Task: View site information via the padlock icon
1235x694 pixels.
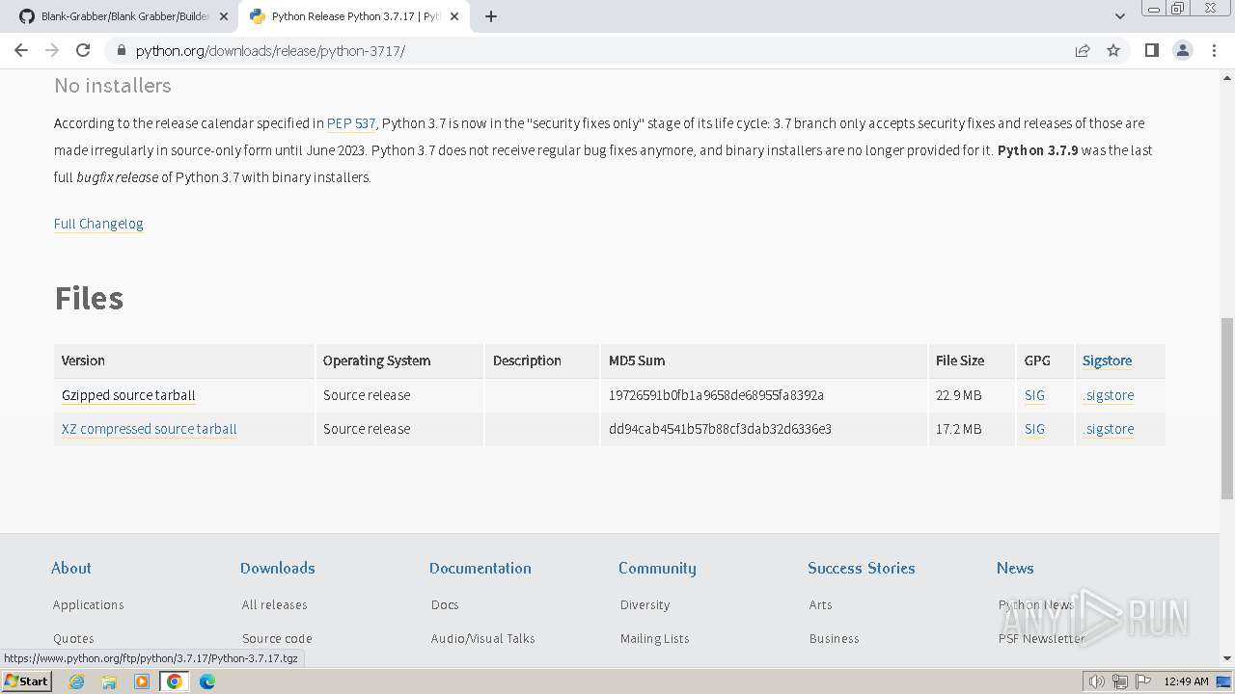Action: click(x=121, y=50)
